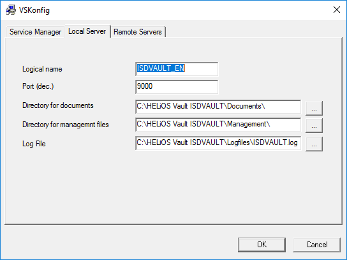Focus the Port field showing 9000
The width and height of the screenshot is (347, 260).
coord(177,87)
